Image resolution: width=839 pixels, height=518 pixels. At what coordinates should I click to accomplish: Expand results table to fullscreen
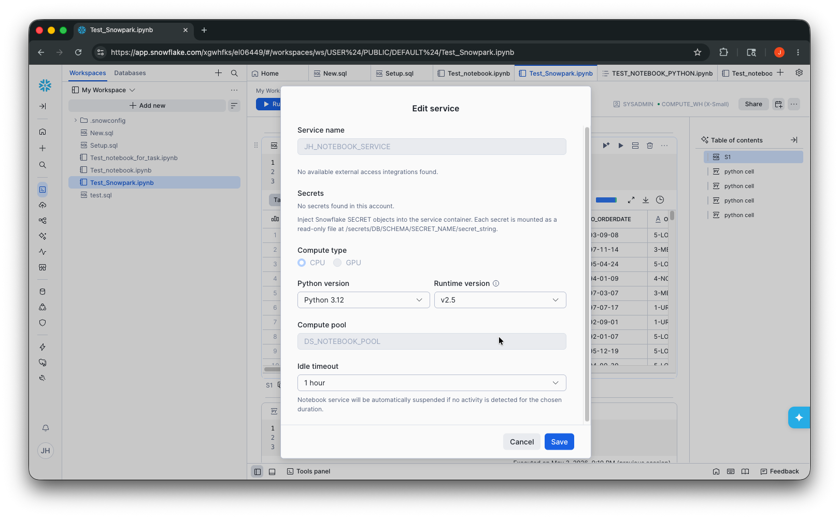pyautogui.click(x=631, y=200)
